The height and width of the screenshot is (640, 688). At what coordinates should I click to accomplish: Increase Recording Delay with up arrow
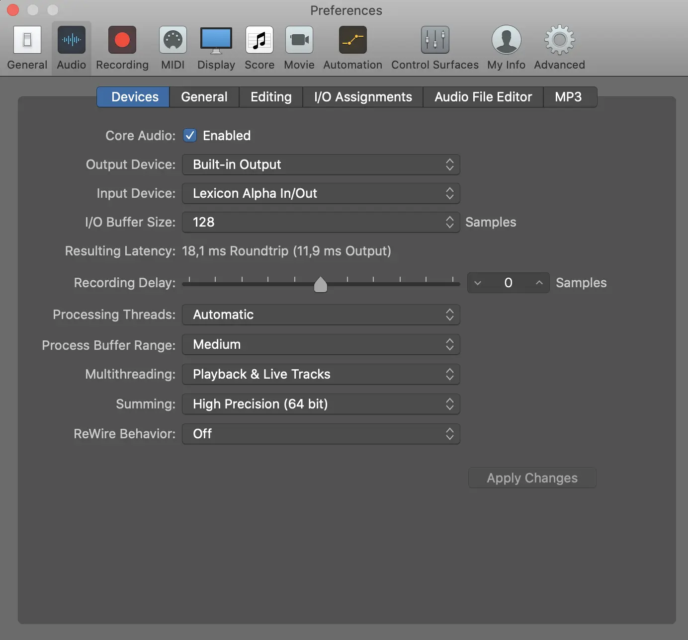539,283
